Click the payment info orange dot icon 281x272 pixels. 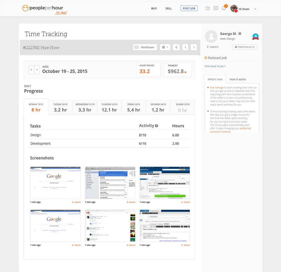tap(185, 72)
